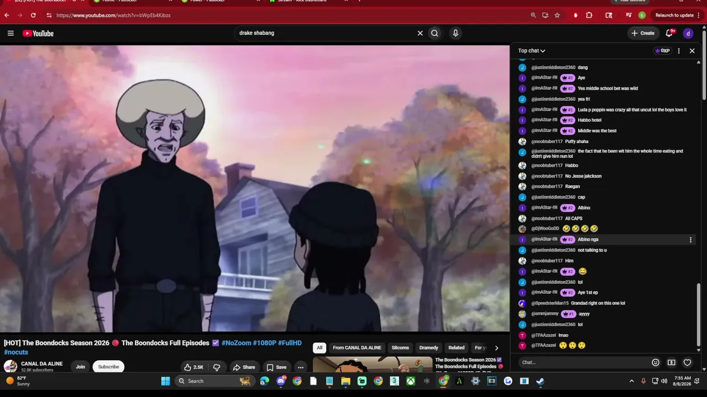Focus the YouTube search field "drake shabang"

(326, 33)
